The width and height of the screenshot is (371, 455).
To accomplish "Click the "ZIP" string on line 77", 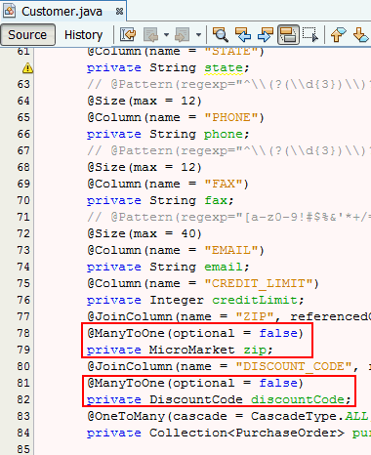I will [254, 316].
